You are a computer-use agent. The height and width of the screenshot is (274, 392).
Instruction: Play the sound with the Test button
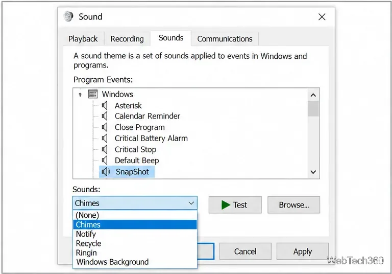coord(235,205)
